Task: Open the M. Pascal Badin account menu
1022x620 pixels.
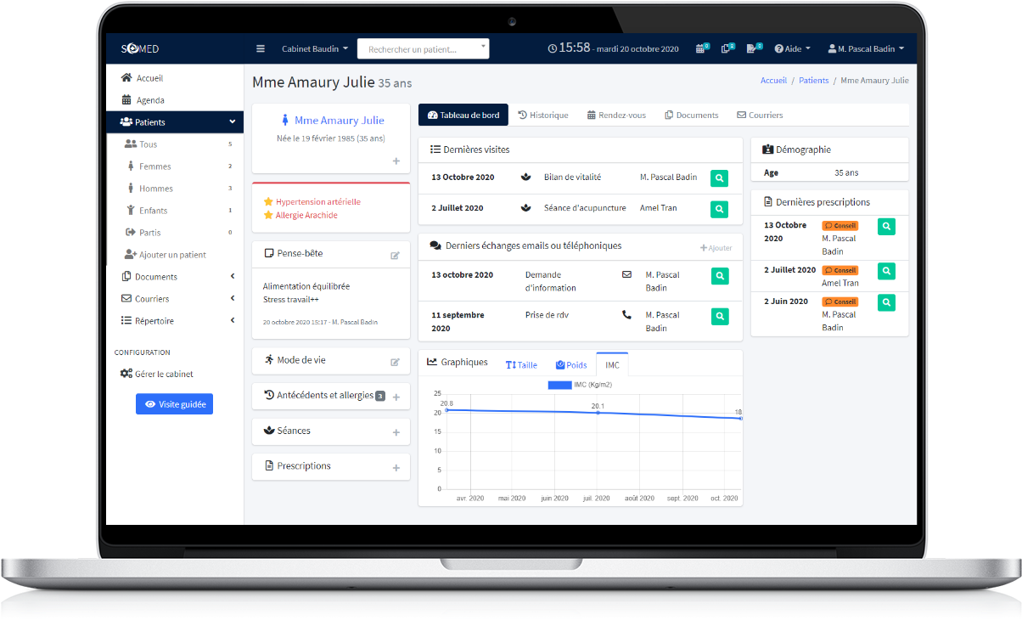Action: point(865,48)
